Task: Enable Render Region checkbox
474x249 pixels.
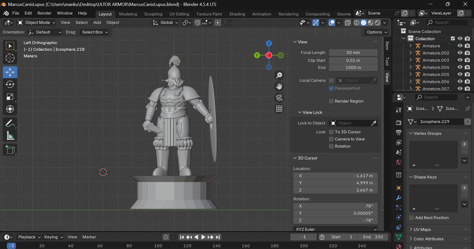Action: point(331,101)
